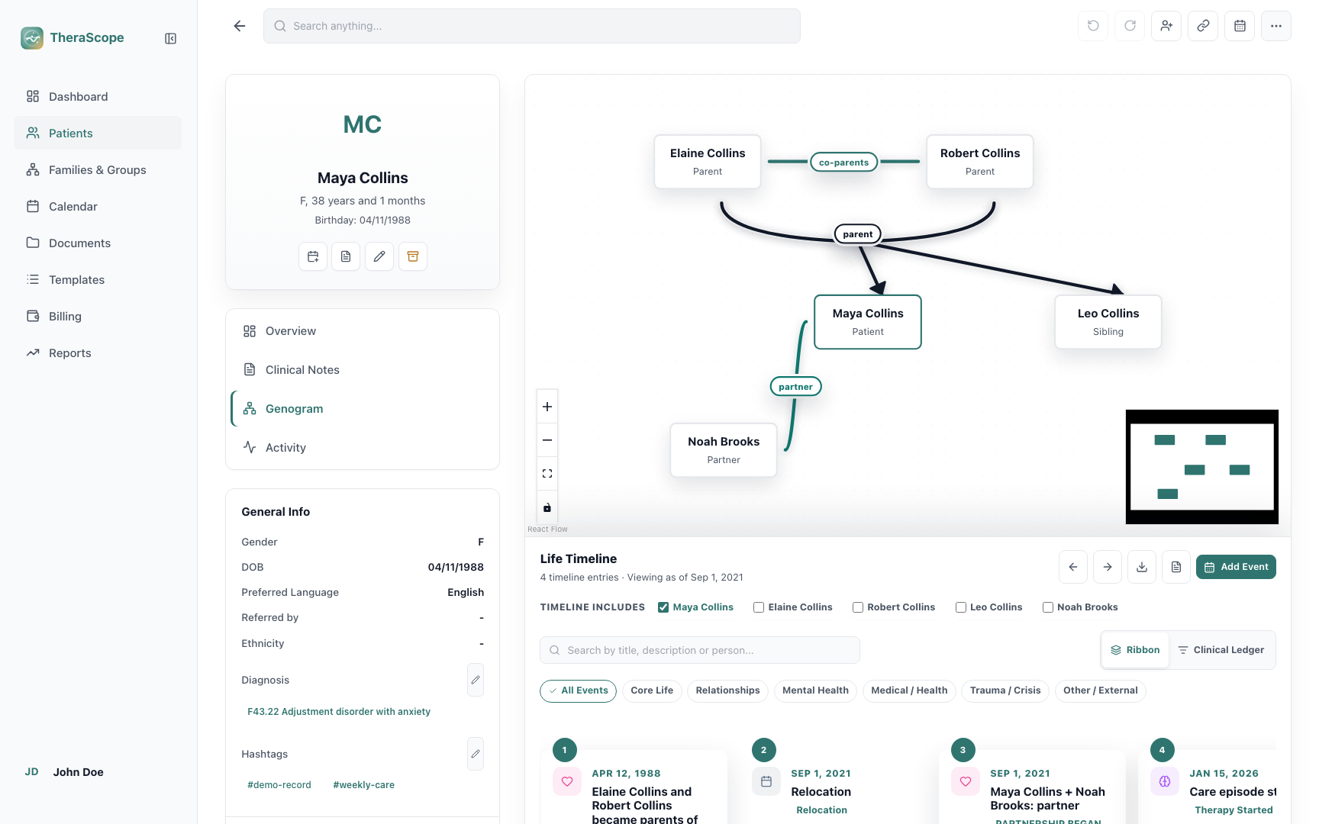
Task: Edit the Diagnosis field pencil
Action: (x=476, y=680)
